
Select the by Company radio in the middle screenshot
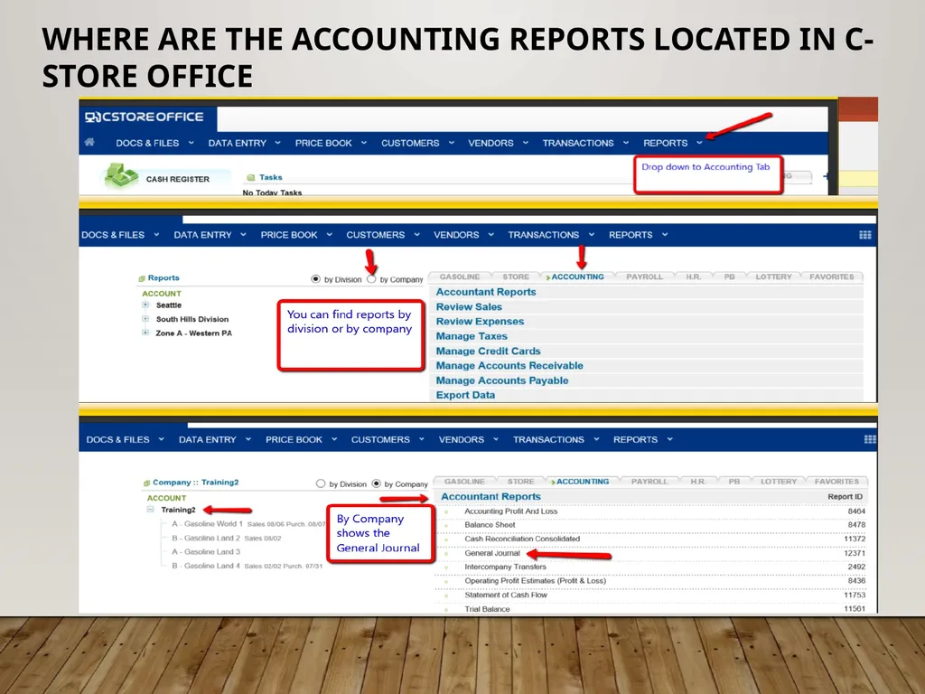tap(371, 278)
